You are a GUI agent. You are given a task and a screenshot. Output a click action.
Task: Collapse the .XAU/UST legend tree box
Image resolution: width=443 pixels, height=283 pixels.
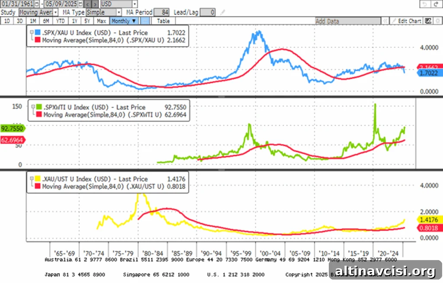32,178
